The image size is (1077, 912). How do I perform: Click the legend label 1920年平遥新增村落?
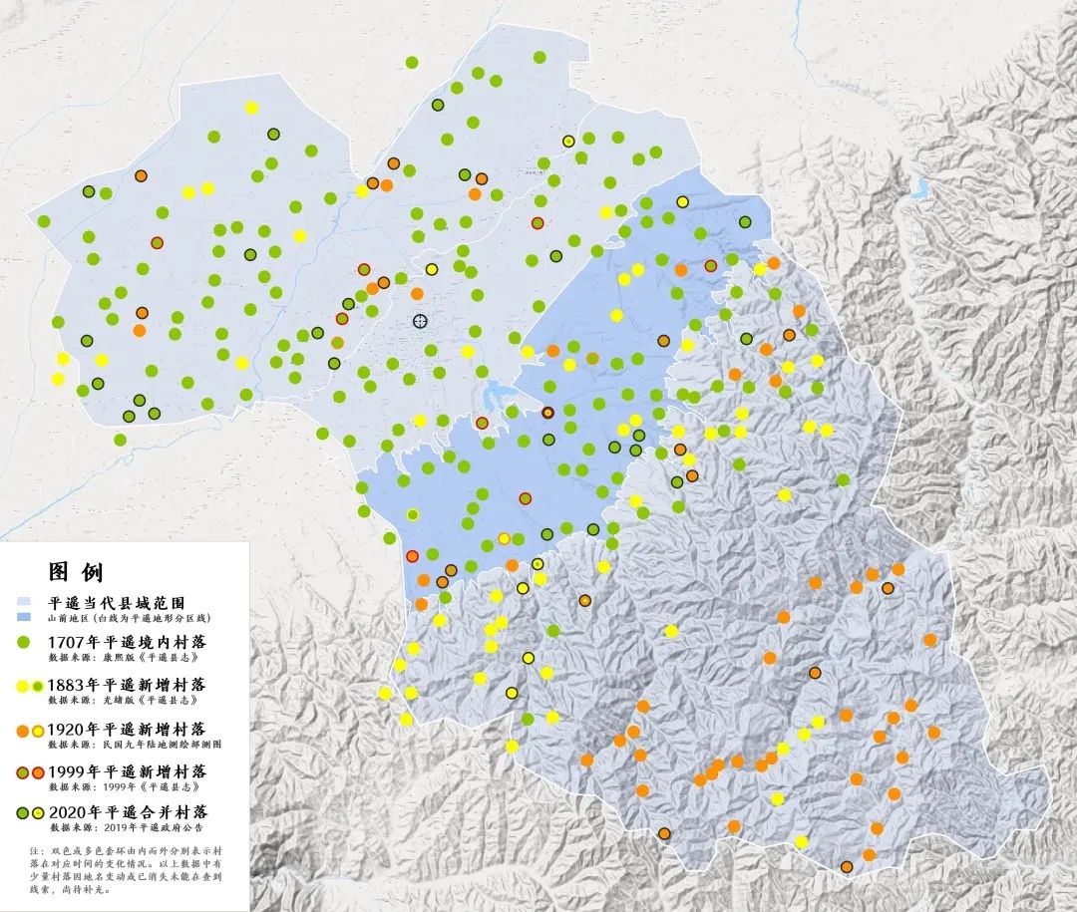click(x=127, y=730)
